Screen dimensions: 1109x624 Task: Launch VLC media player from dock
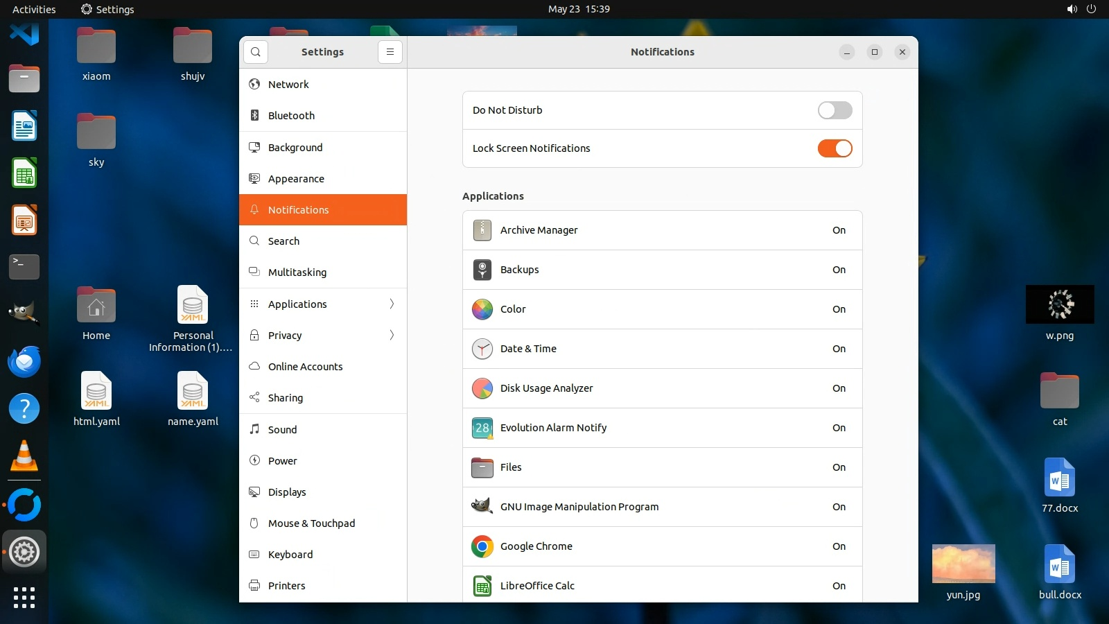pyautogui.click(x=24, y=456)
